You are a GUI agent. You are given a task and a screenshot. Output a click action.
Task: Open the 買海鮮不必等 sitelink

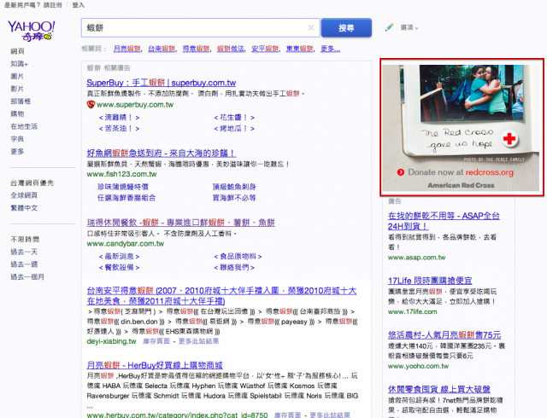click(234, 198)
